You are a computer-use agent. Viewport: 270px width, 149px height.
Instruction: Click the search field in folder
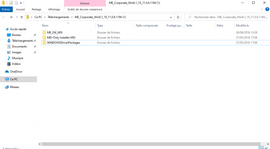click(x=230, y=17)
